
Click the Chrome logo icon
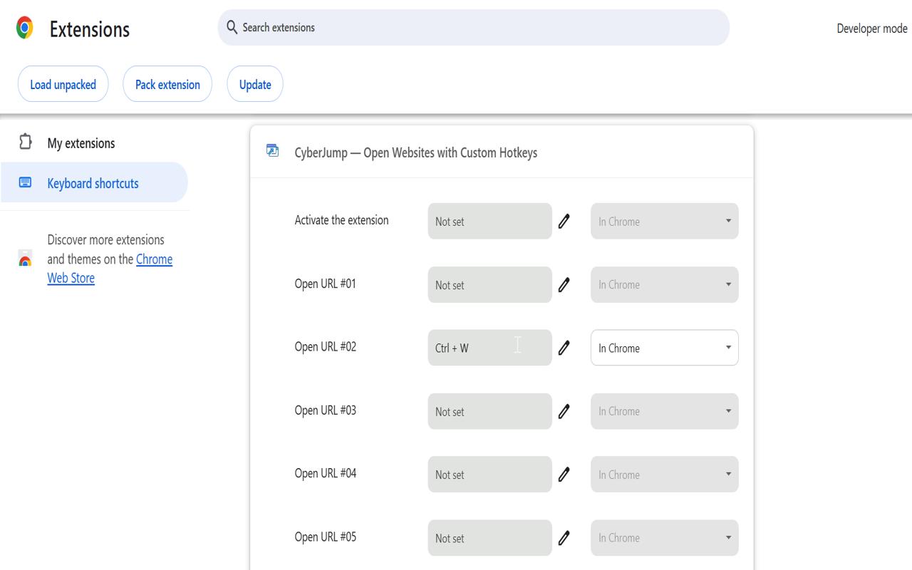25,28
